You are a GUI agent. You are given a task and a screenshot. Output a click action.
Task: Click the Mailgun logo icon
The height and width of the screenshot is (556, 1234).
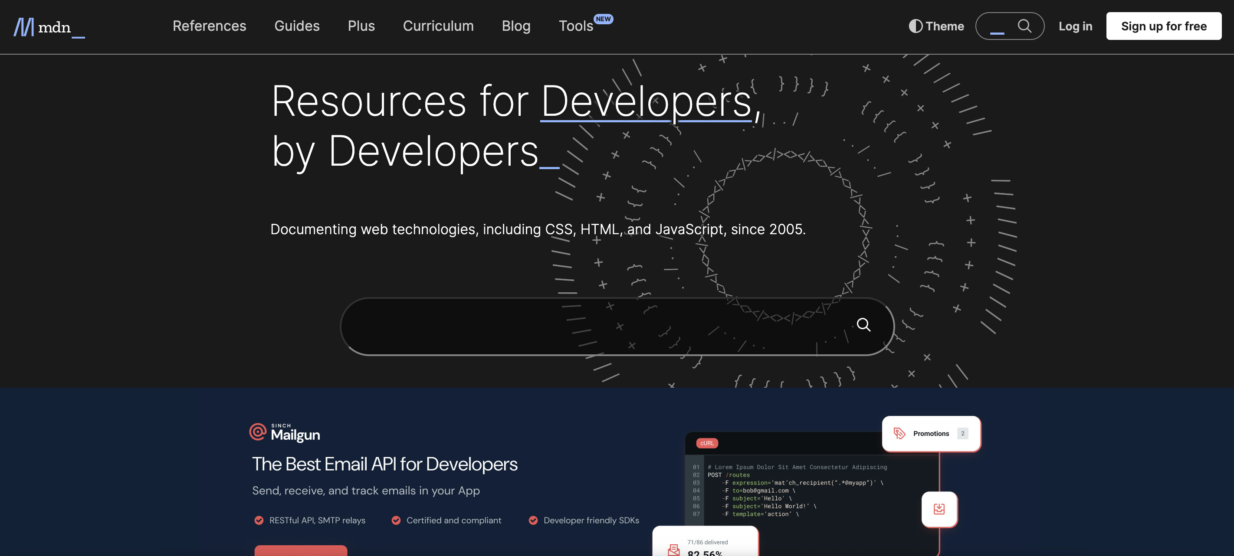tap(258, 432)
